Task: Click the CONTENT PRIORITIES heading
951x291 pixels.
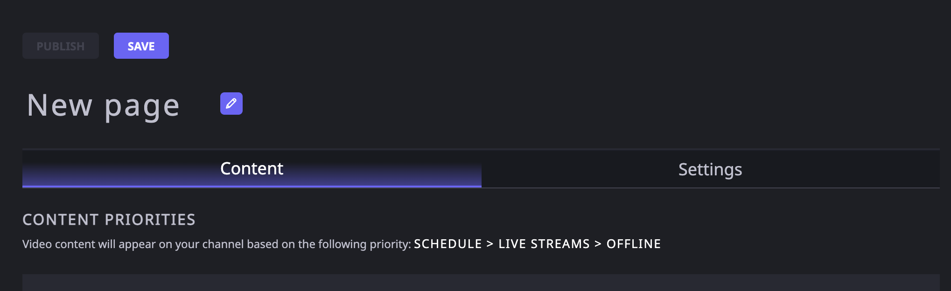Action: (109, 220)
